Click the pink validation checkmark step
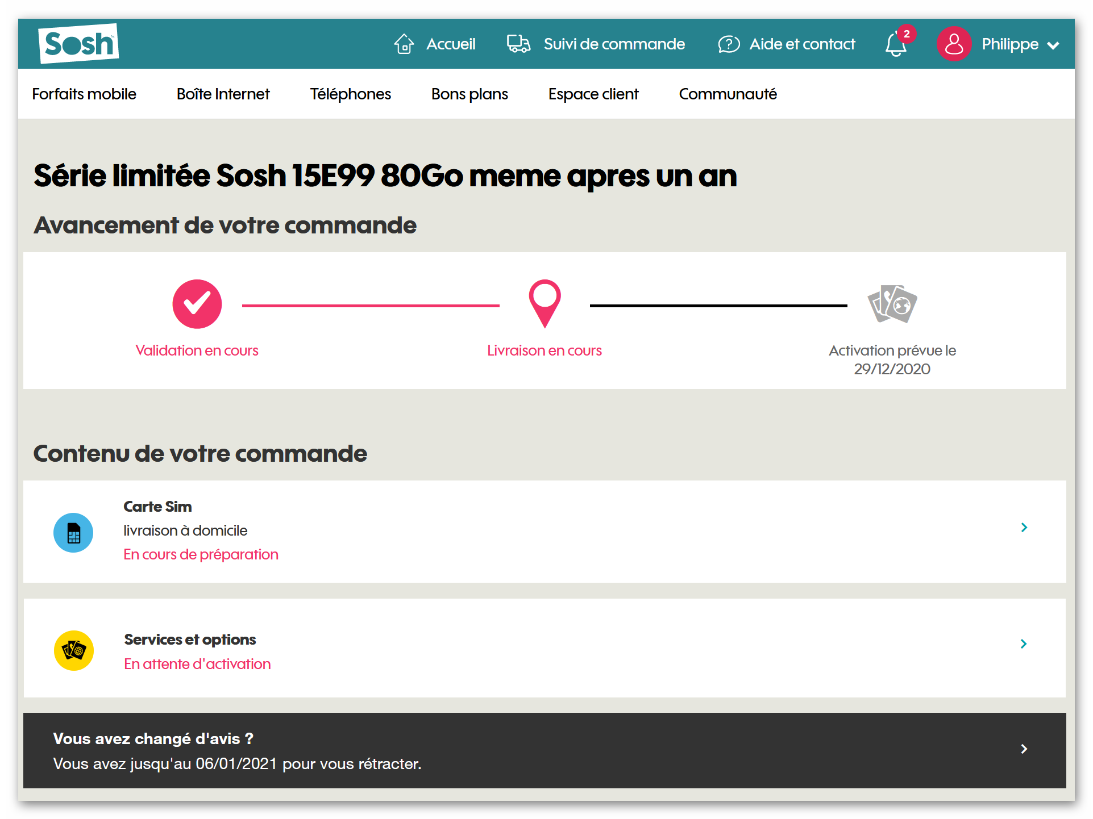Image resolution: width=1093 pixels, height=819 pixels. [197, 304]
